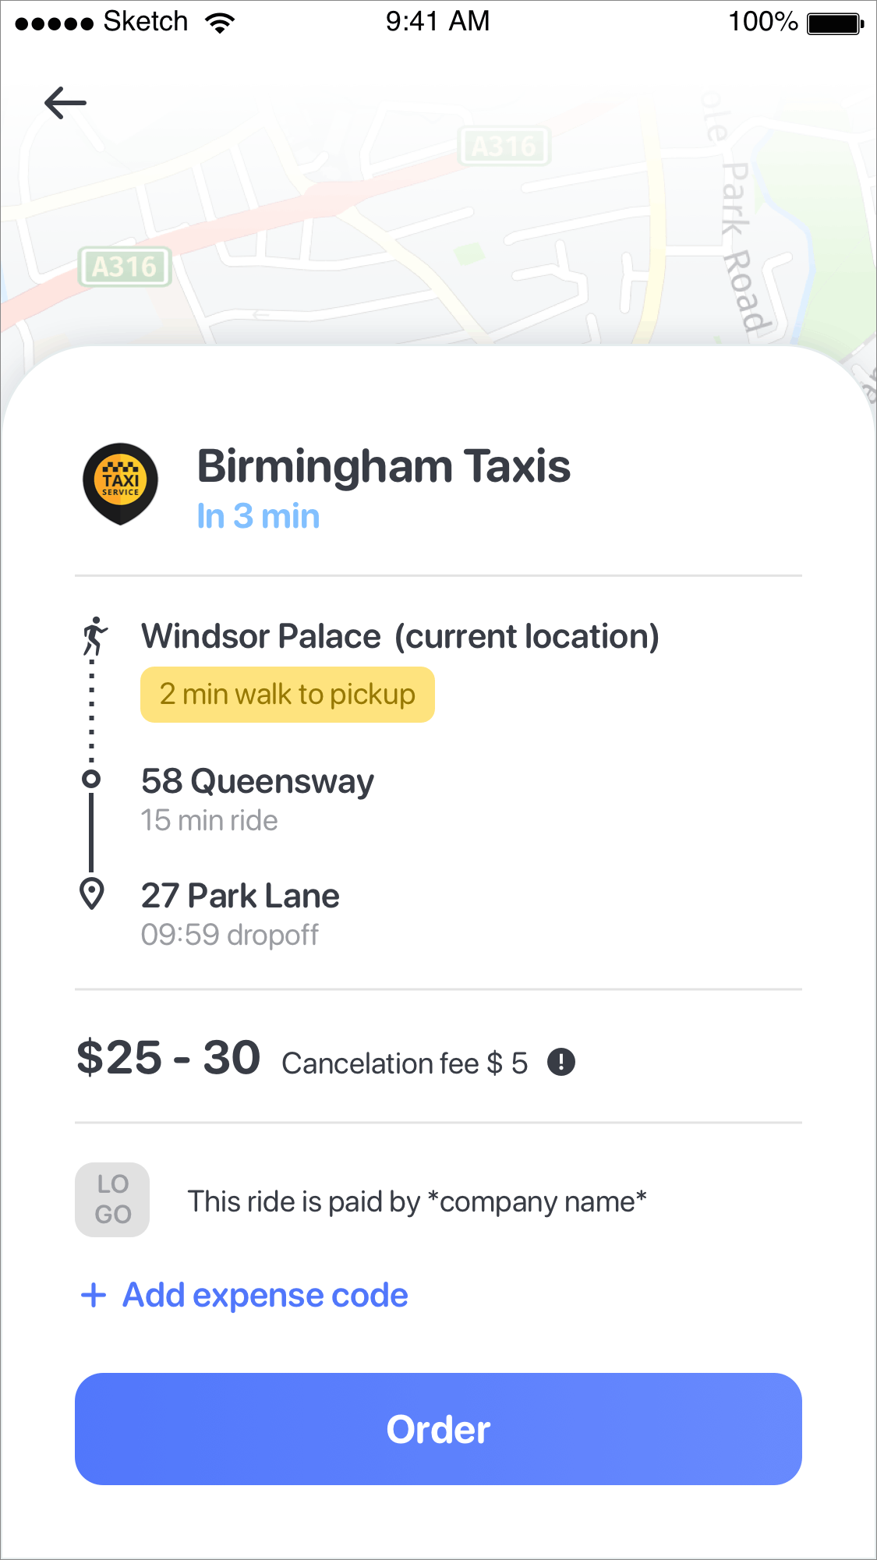Click the Wi-Fi icon in status bar
The width and height of the screenshot is (877, 1560).
(221, 23)
